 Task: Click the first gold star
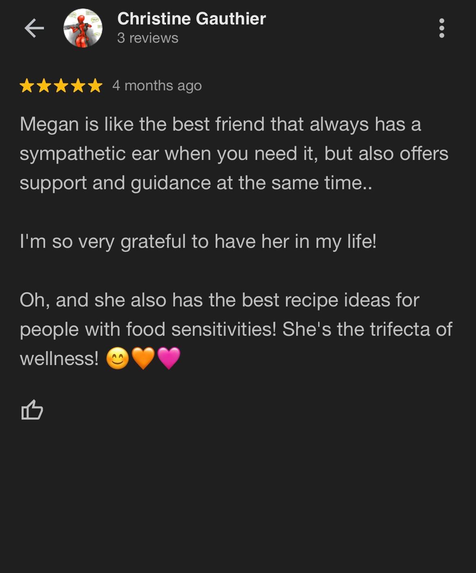coord(27,85)
